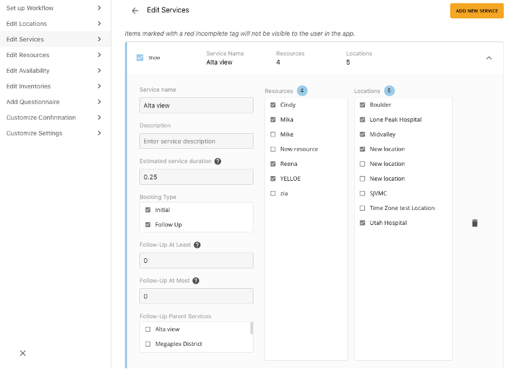This screenshot has width=518, height=369.
Task: Open Edit Locations menu item
Action: 55,24
